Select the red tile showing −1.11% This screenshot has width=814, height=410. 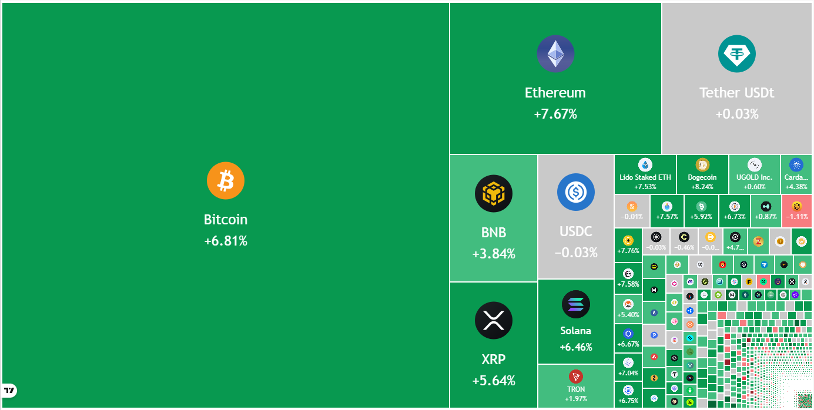797,211
